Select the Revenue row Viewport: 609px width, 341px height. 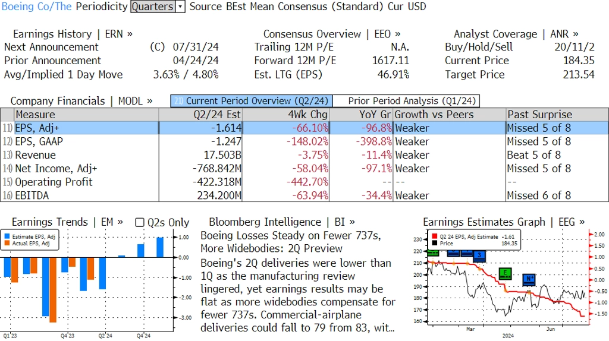[304, 155]
